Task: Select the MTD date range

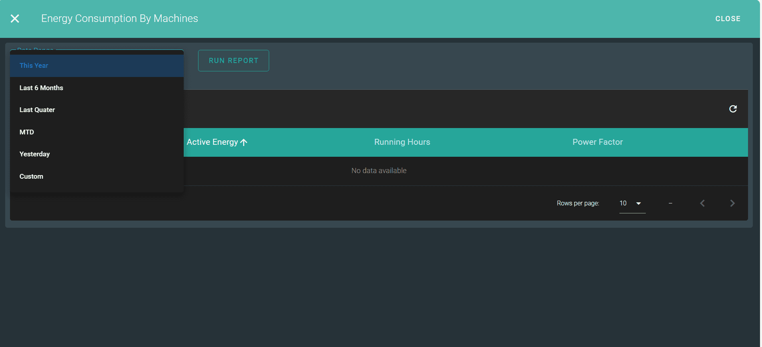Action: [97, 132]
